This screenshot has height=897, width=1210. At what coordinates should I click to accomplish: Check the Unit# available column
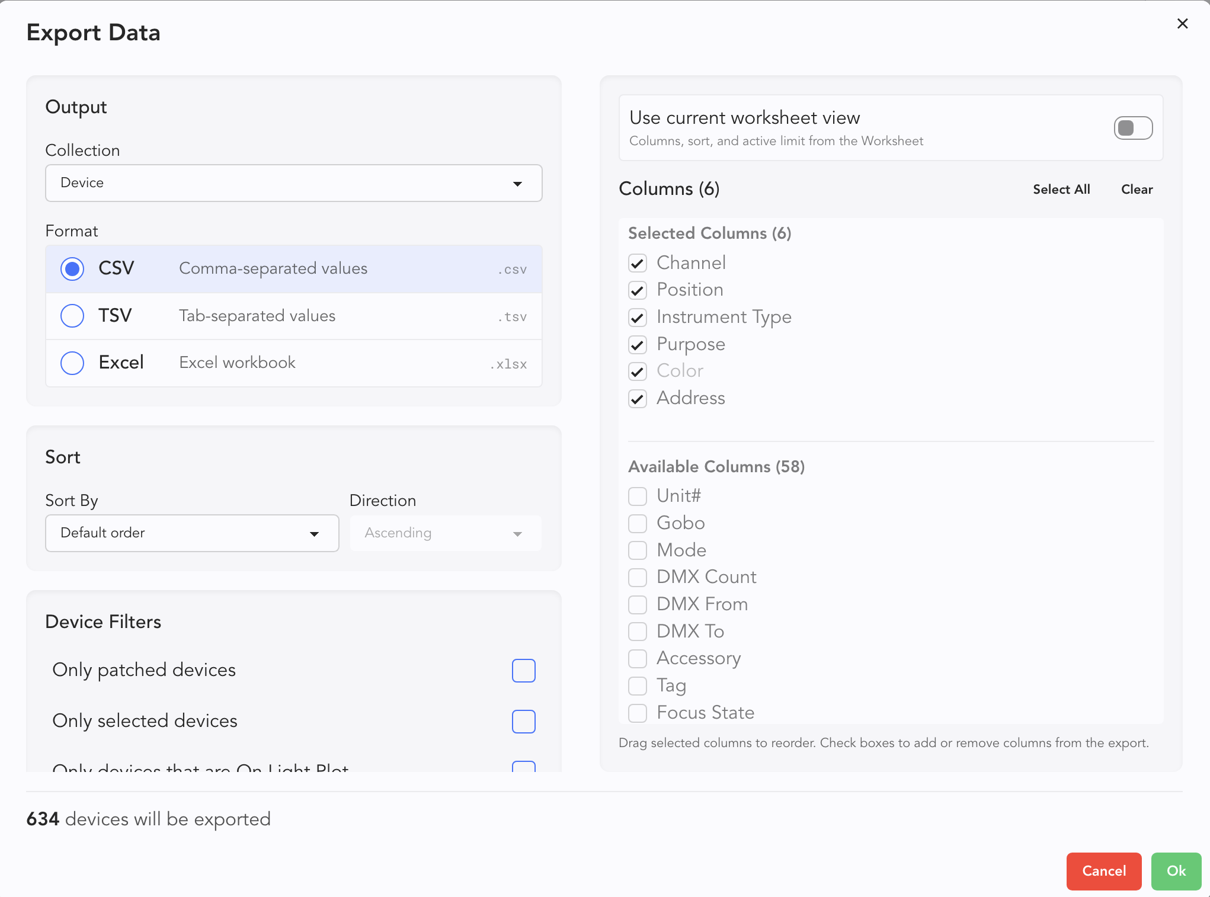coord(638,496)
